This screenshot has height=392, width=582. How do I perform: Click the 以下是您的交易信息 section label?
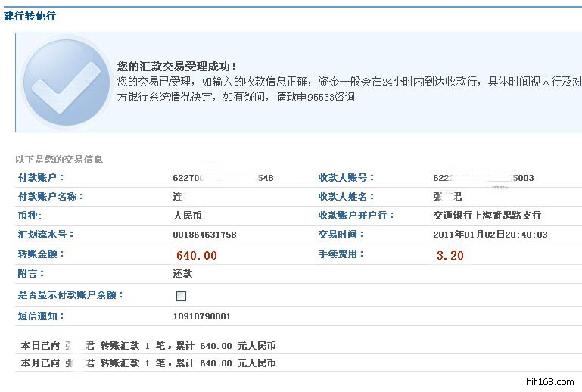(59, 160)
